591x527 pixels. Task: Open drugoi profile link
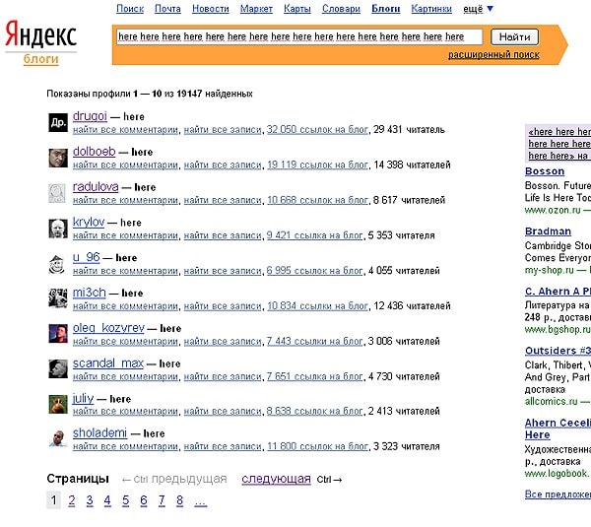(x=90, y=116)
